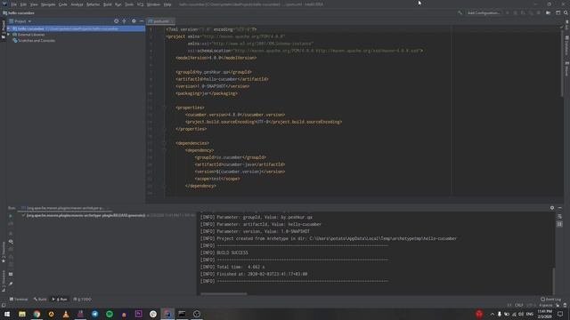The image size is (570, 320).
Task: Open the Help menu
Action: pyautogui.click(x=167, y=4)
